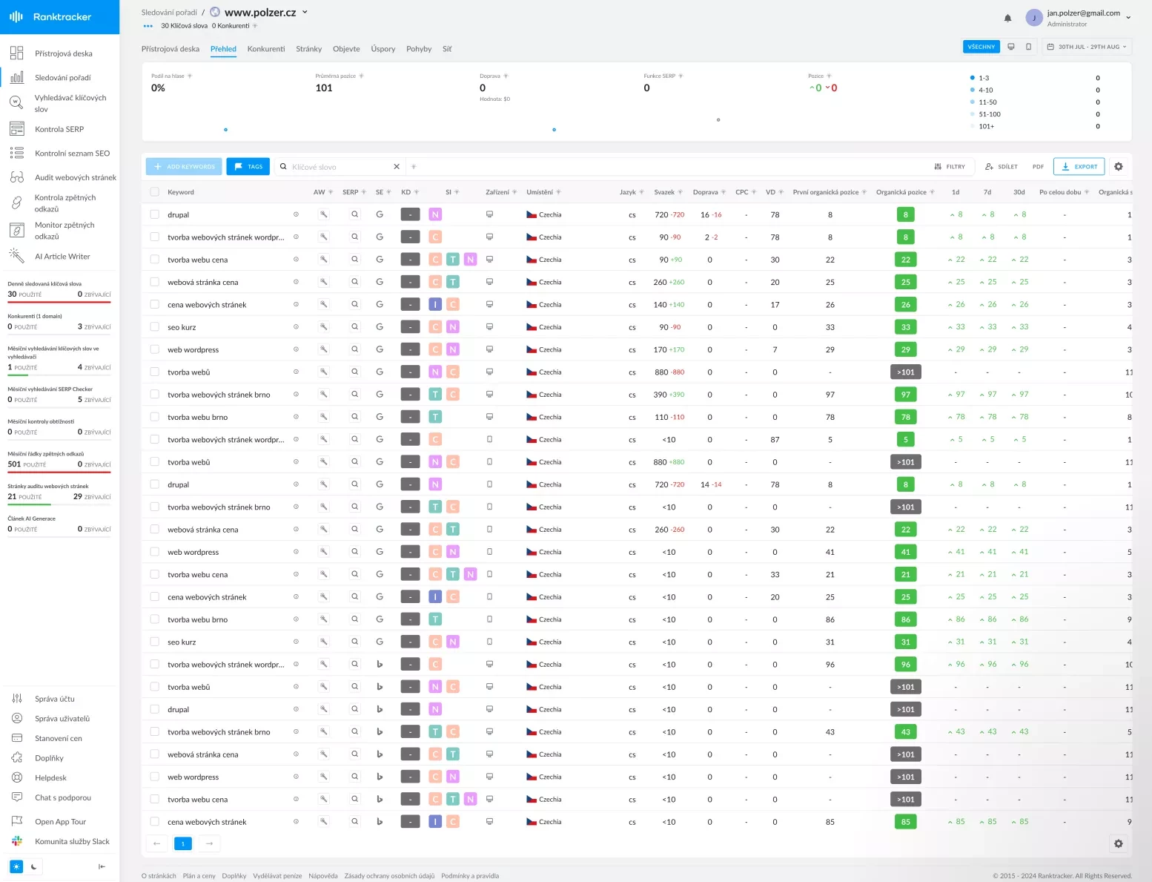Click the notification bell icon
The height and width of the screenshot is (882, 1152).
tap(1007, 19)
